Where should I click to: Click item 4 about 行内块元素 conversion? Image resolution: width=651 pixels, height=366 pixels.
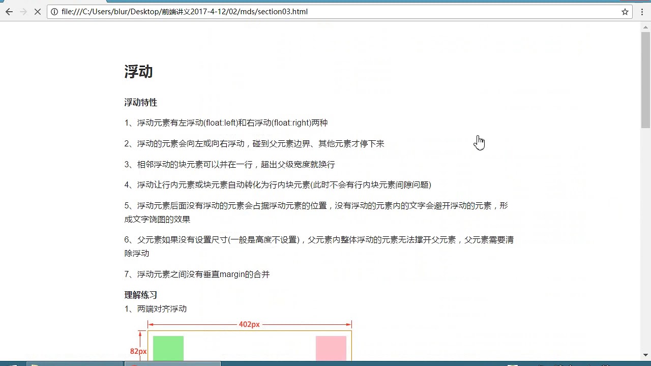(278, 185)
